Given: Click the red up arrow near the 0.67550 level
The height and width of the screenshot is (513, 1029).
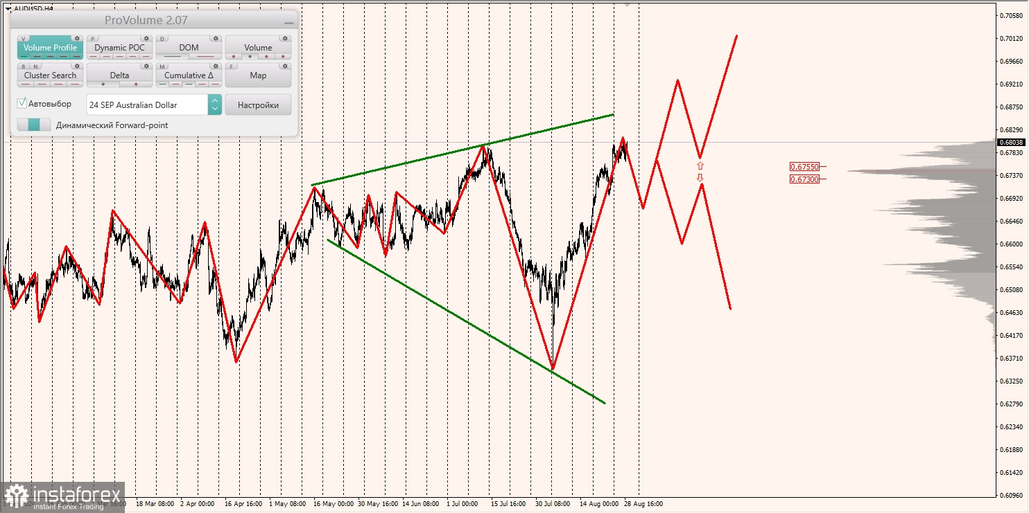Looking at the screenshot, I should (700, 166).
